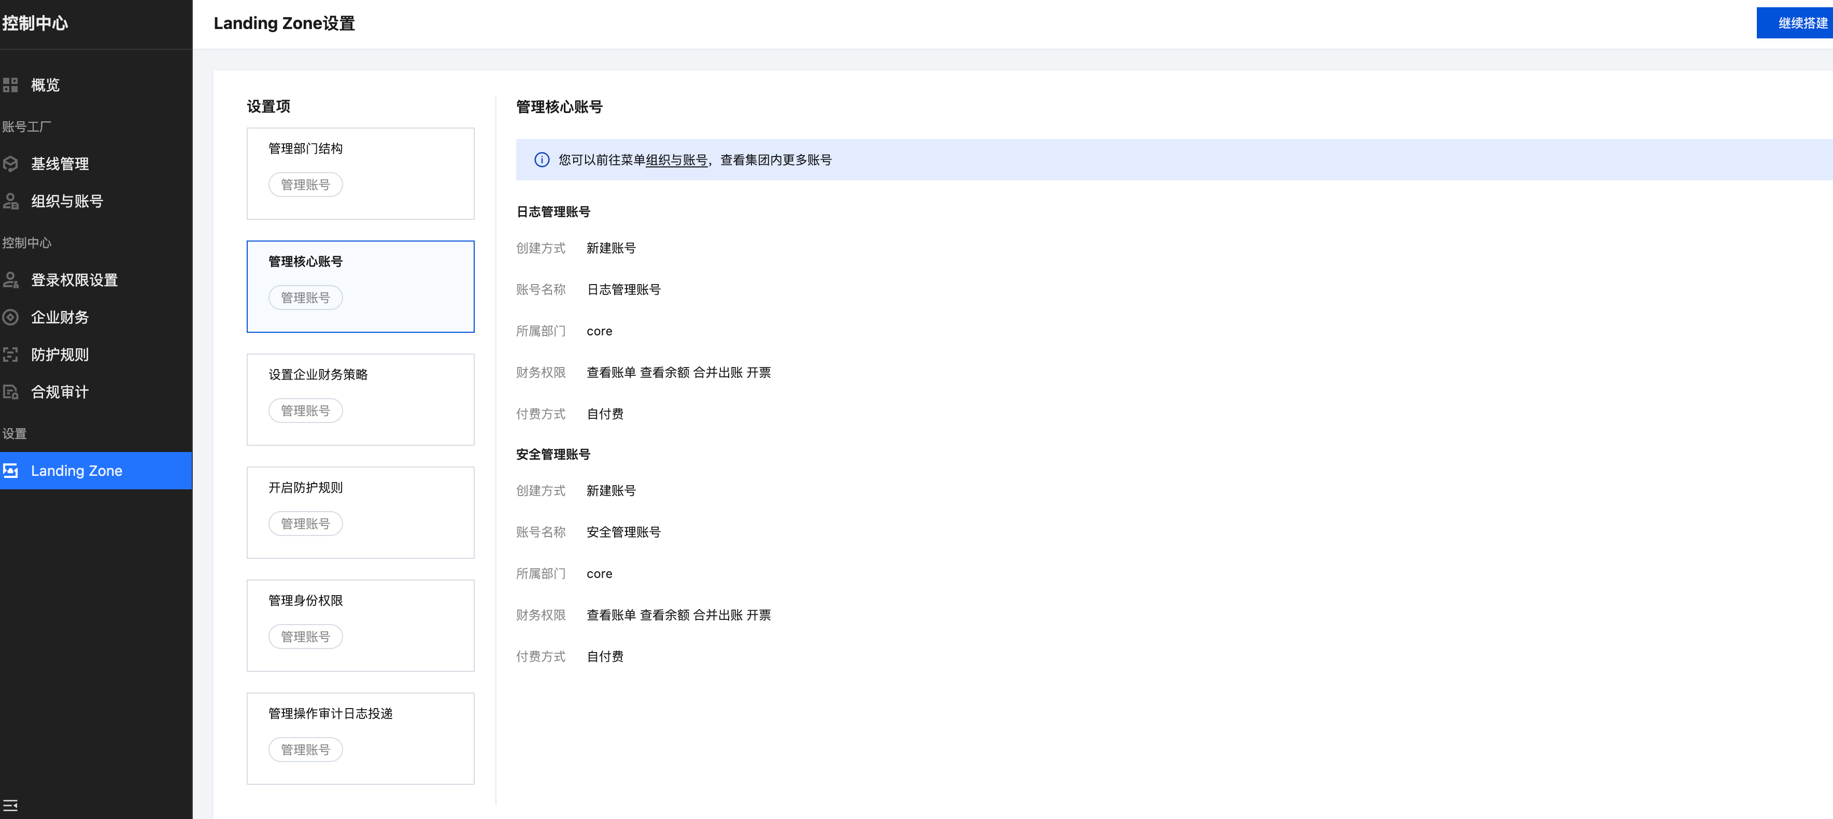Click the Overview grid icon in sidebar
Screen dimensions: 1833x819
[x=11, y=86]
